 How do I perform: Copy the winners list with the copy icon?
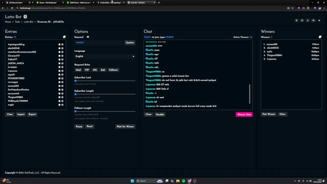[320, 37]
